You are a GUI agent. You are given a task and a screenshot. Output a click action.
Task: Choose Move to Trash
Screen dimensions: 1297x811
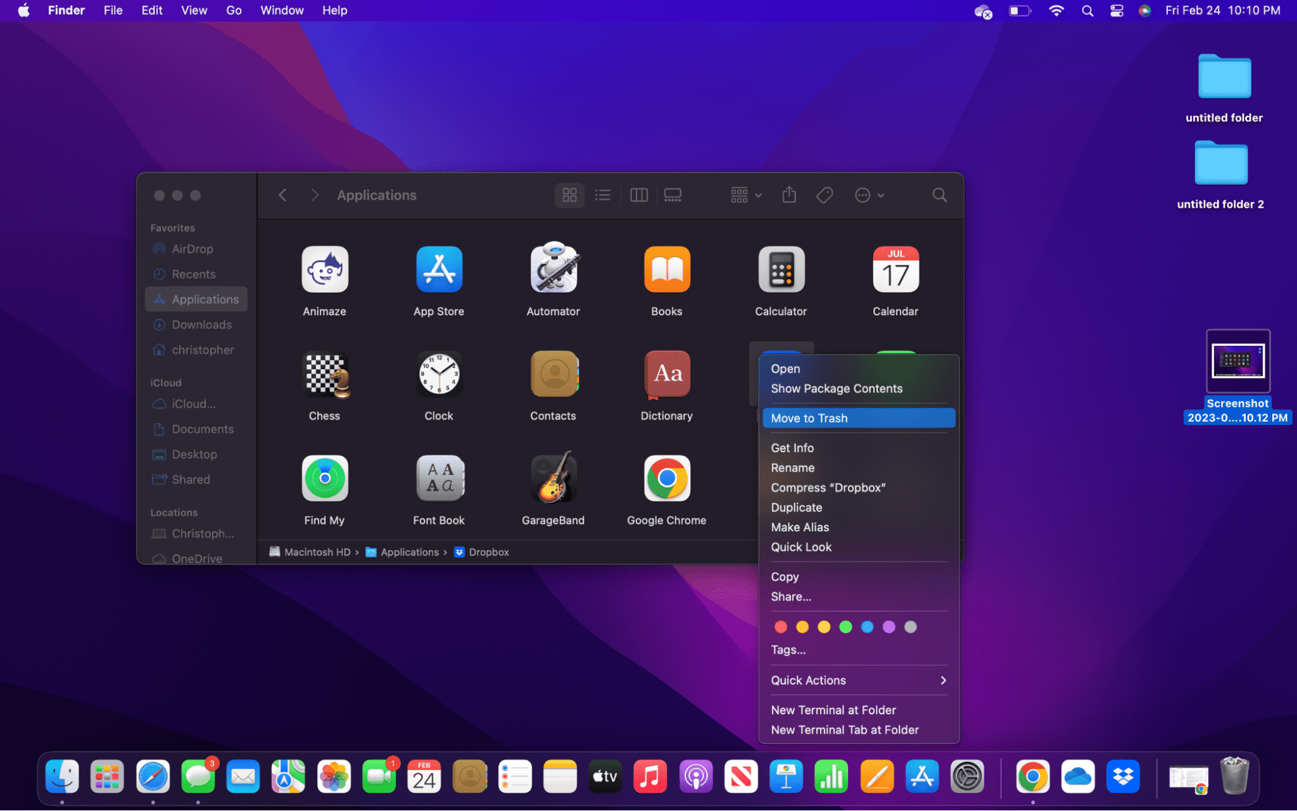(x=858, y=418)
